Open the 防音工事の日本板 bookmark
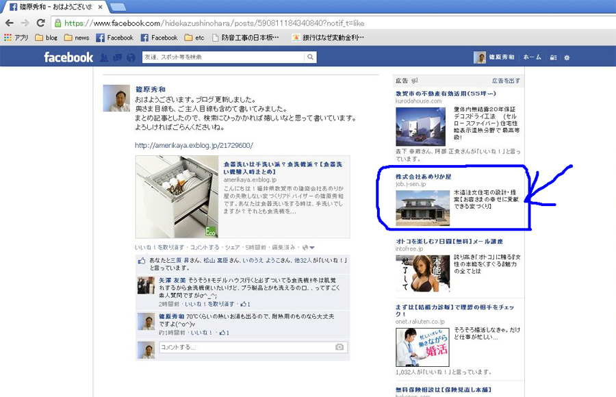616x397 pixels. [x=246, y=38]
